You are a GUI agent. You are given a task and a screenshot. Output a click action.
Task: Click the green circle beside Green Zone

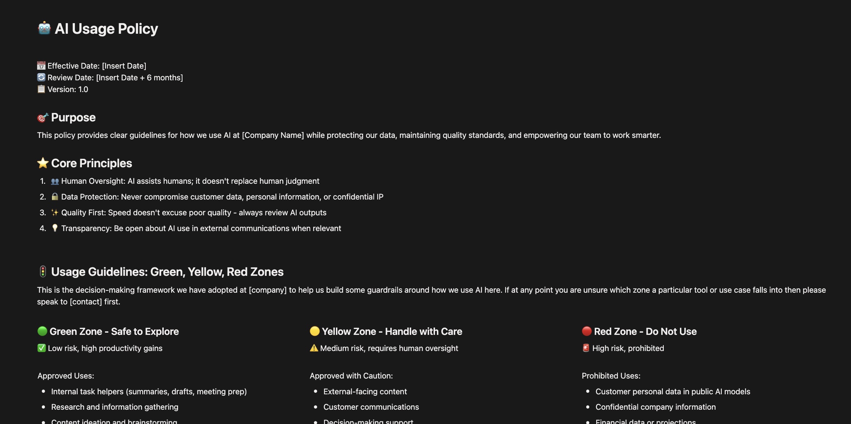[x=42, y=331]
